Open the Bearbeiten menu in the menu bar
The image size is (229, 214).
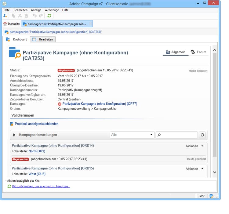click(20, 10)
